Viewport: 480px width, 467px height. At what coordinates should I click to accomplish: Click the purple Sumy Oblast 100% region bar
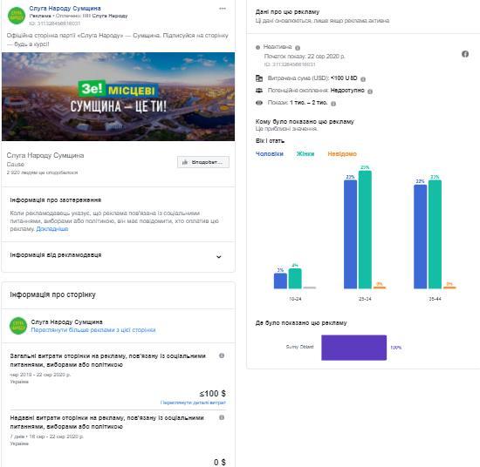click(353, 348)
